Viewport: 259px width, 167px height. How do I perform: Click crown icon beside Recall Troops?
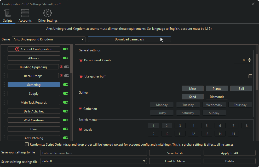61,76
